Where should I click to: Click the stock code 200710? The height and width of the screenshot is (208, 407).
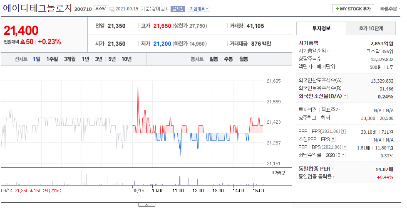(x=83, y=9)
